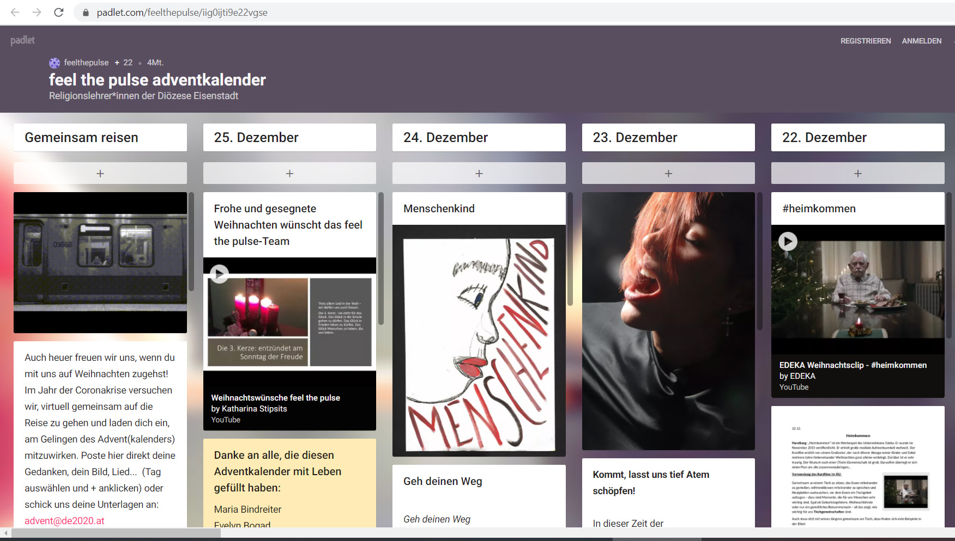The image size is (955, 541).
Task: Click the ANMELDEN button
Action: pyautogui.click(x=921, y=41)
